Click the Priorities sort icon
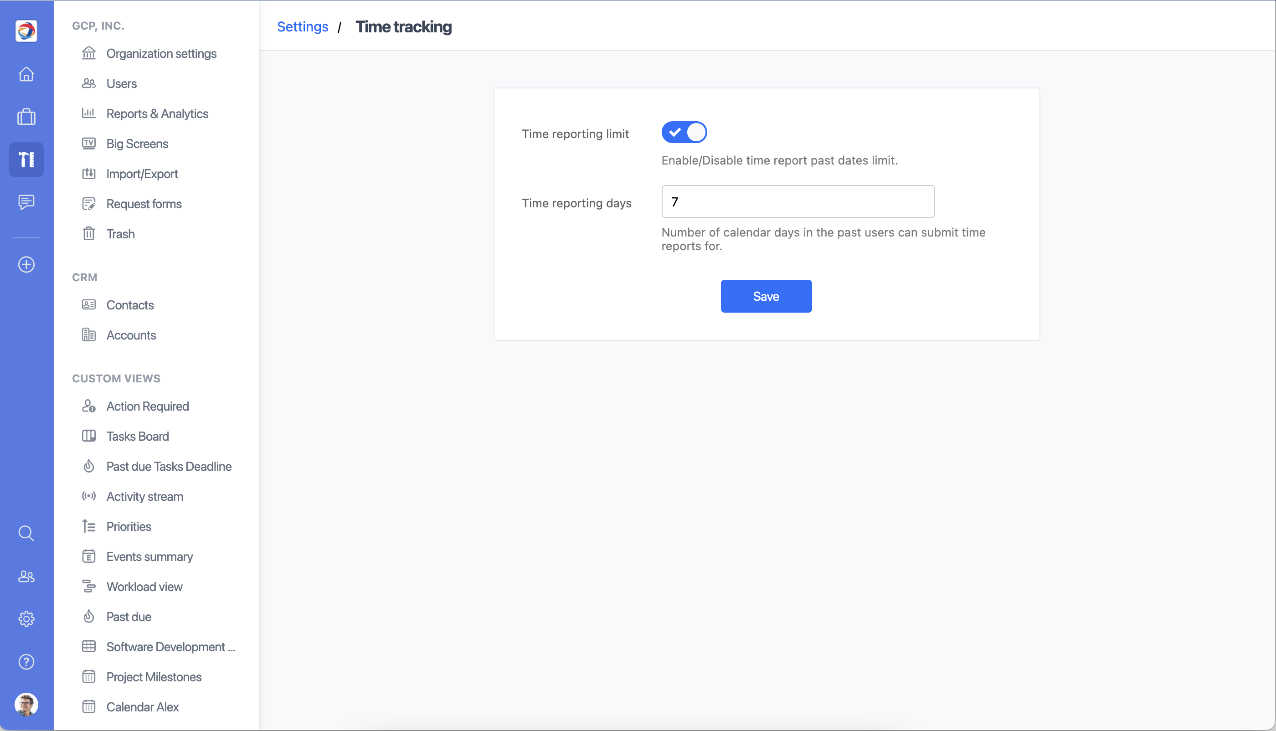 coord(89,527)
